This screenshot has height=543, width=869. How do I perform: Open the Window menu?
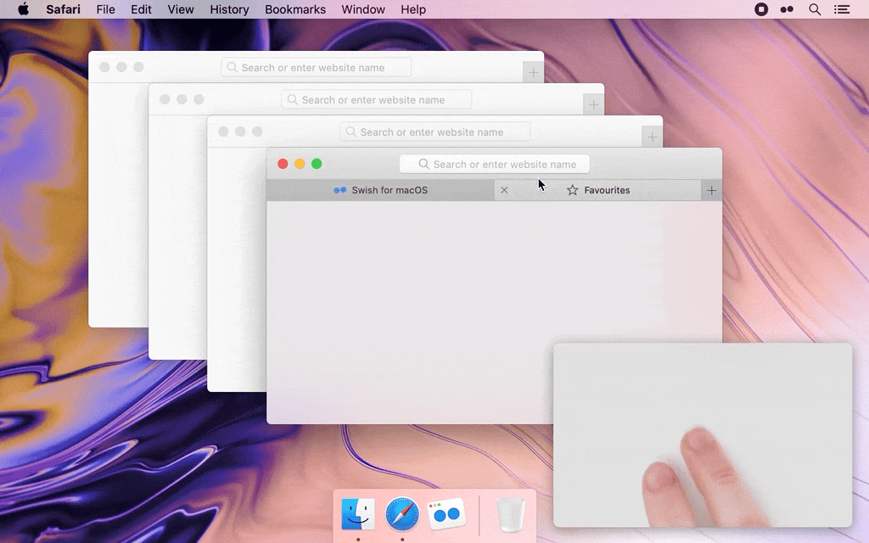point(363,9)
